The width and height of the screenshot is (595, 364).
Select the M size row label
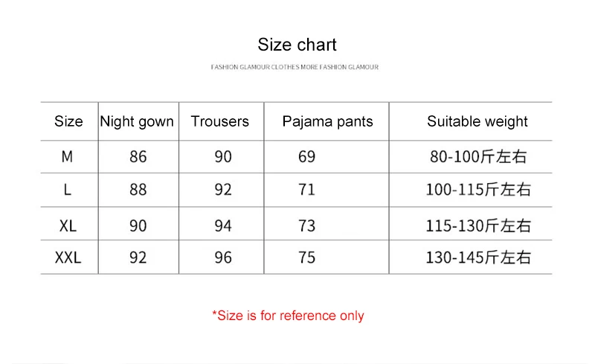(67, 156)
